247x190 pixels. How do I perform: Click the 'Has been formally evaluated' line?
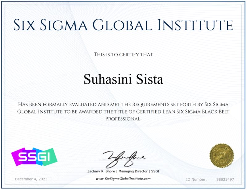123,104
